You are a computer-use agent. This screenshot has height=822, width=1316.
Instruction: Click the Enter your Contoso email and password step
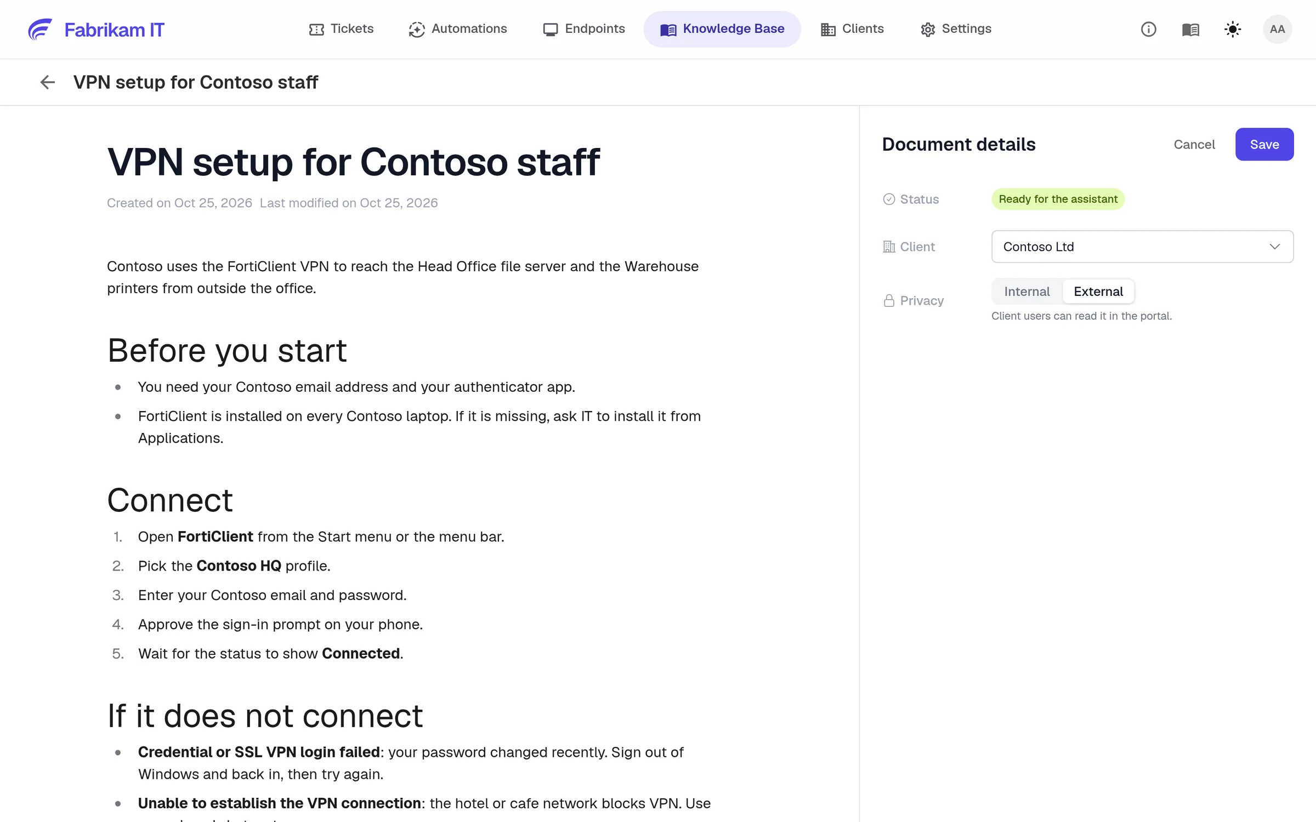(272, 595)
